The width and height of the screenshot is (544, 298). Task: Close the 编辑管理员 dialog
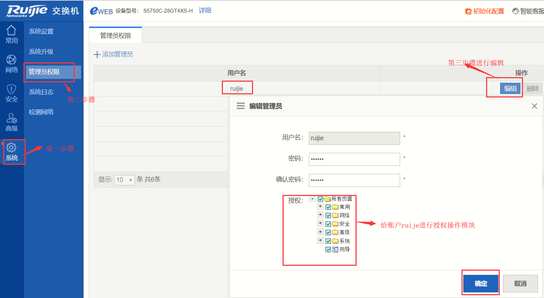[534, 106]
